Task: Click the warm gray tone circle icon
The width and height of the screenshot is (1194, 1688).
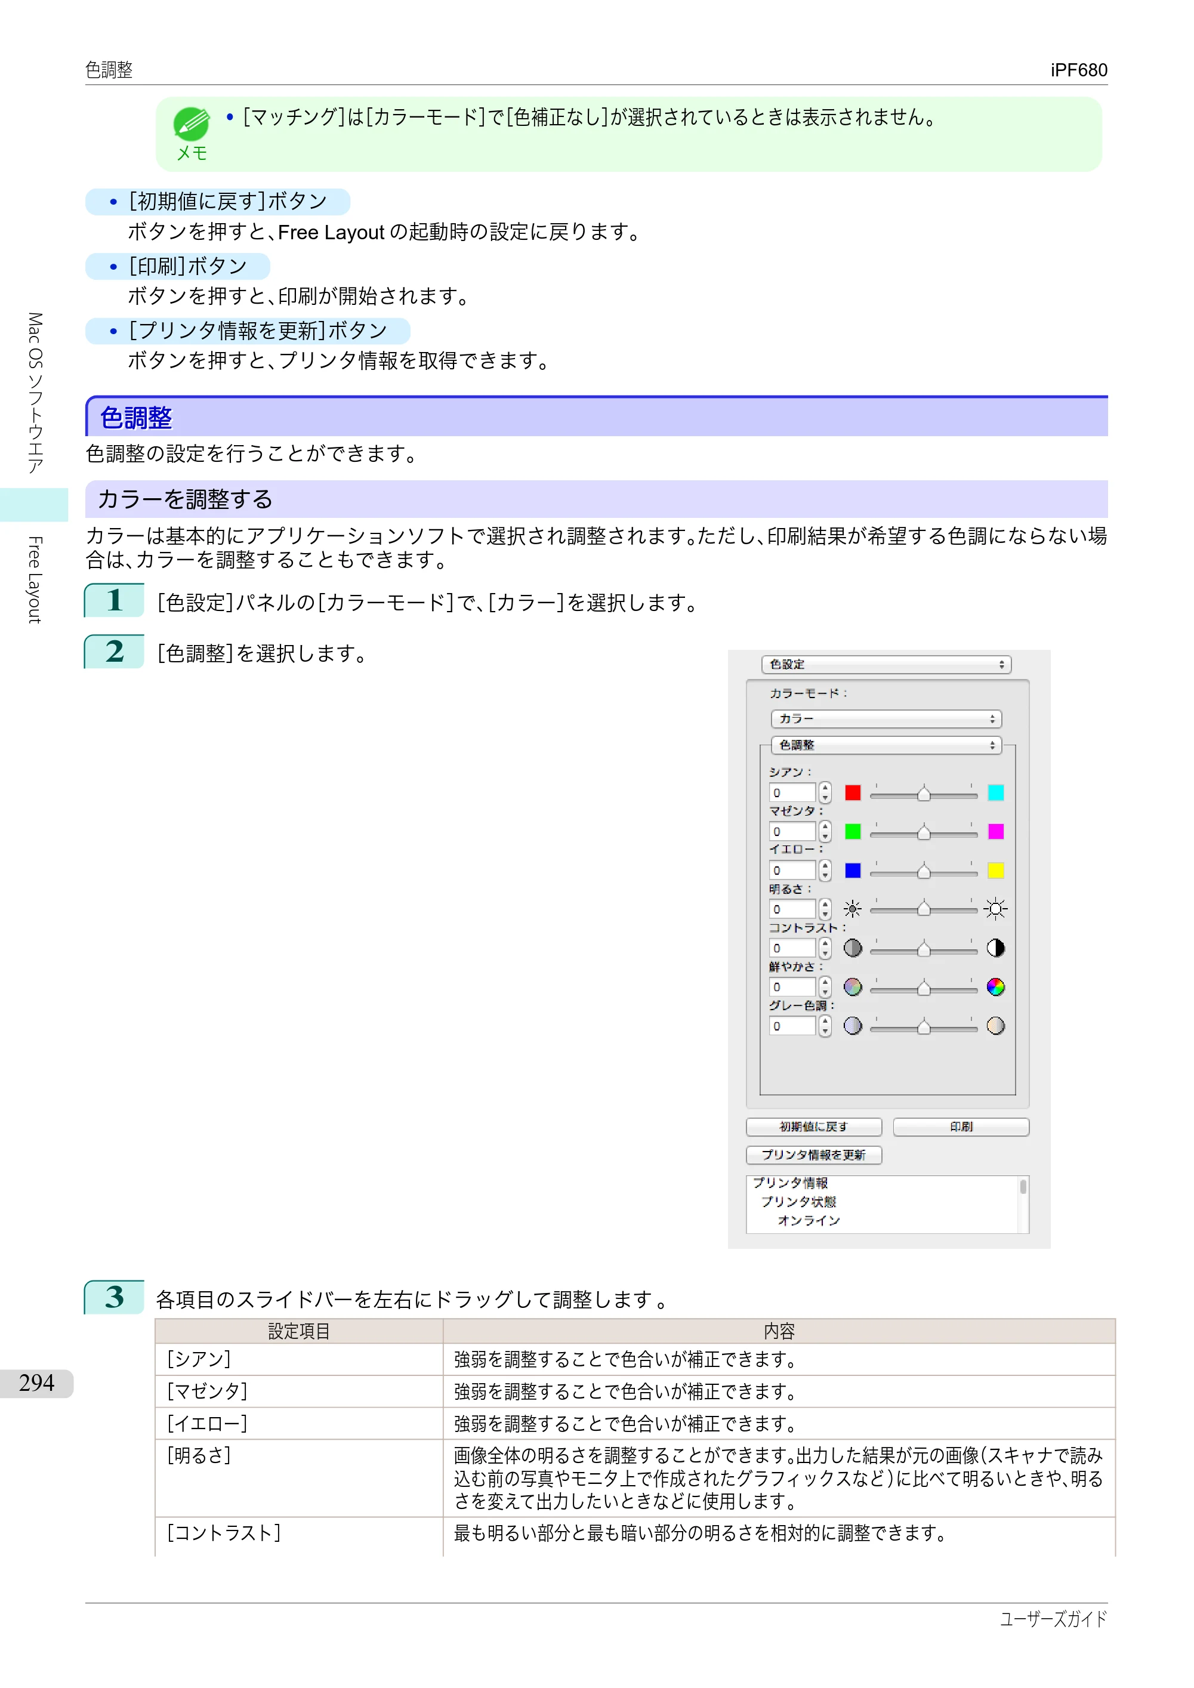Action: click(995, 1026)
